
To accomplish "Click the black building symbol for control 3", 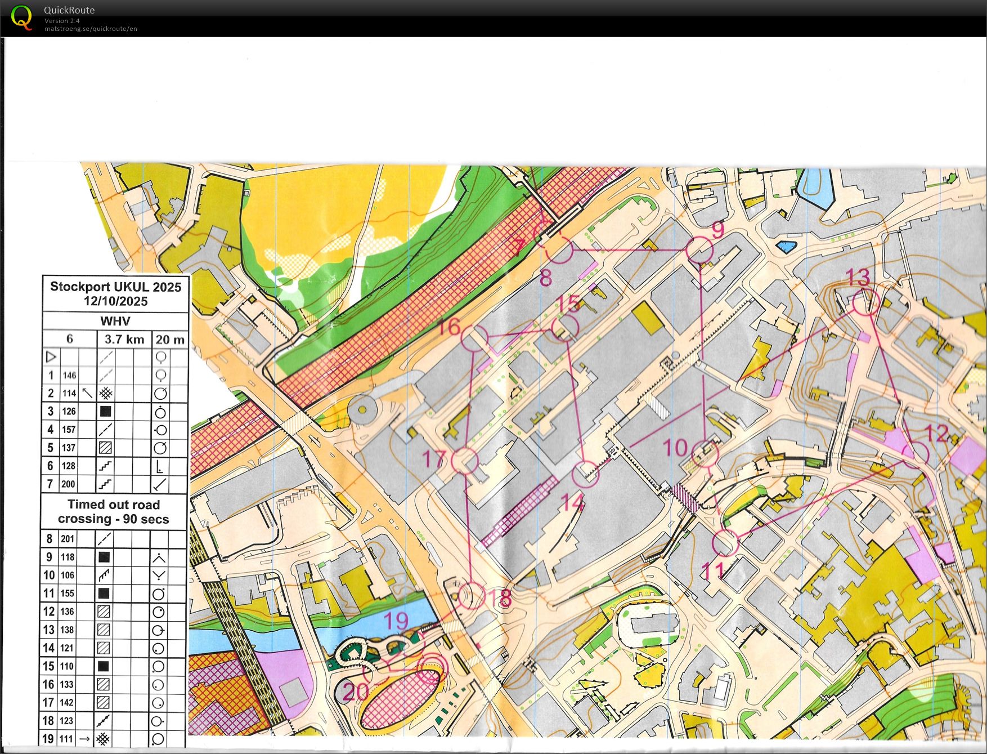I will (x=105, y=412).
